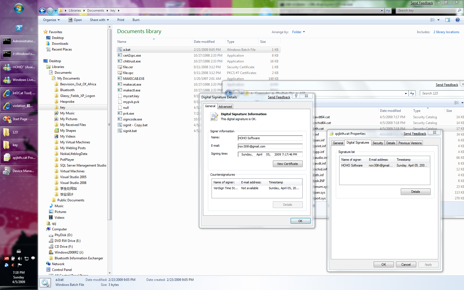
Task: Click Open in explorer toolbar
Action: pos(75,20)
